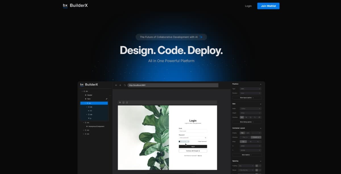Viewport: 341px width, 174px height.
Task: Click the show password eye icon
Action: [x=205, y=138]
